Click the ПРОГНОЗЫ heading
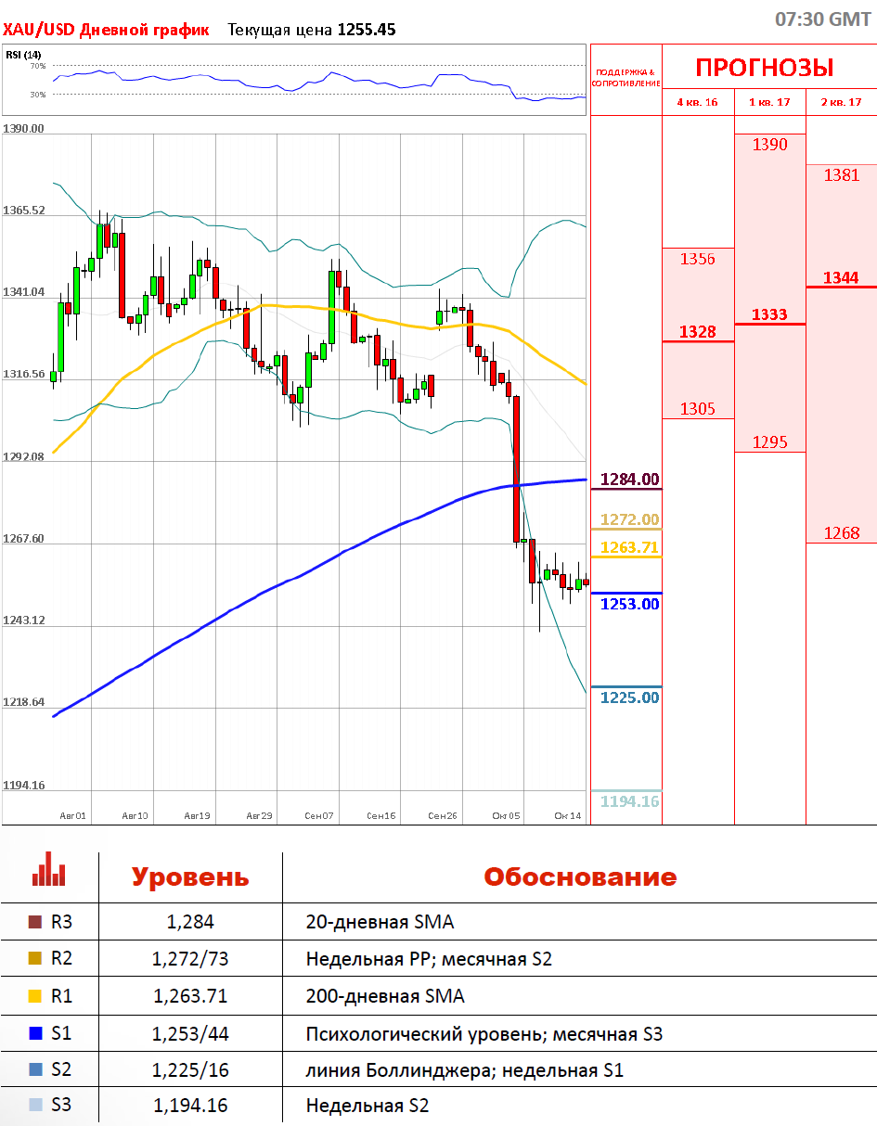The image size is (877, 1126). (x=764, y=68)
